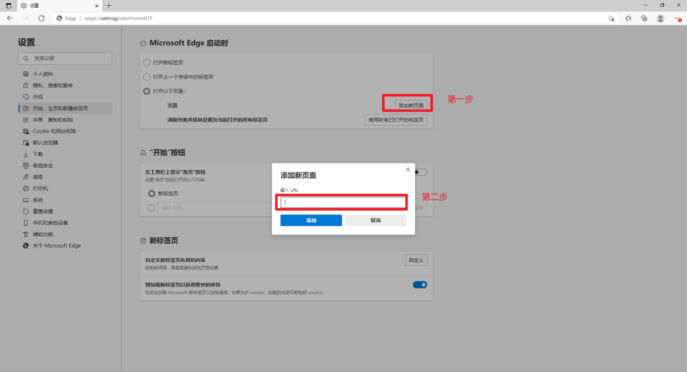
Task: Click the blue 添加 button in dialog
Action: tap(311, 220)
